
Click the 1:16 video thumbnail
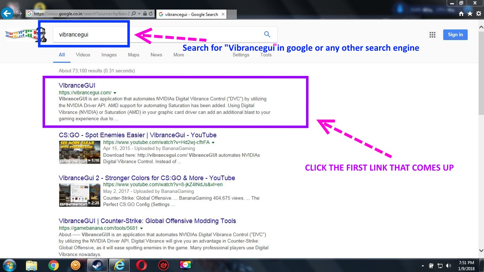(x=80, y=152)
